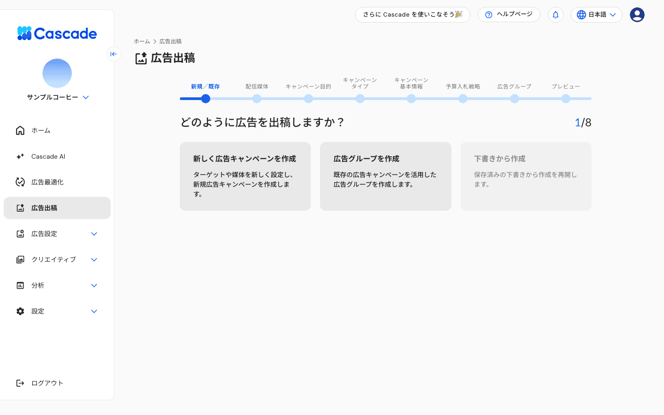The height and width of the screenshot is (415, 664).
Task: Select the 予算入札戦略 step label
Action: coord(463,87)
